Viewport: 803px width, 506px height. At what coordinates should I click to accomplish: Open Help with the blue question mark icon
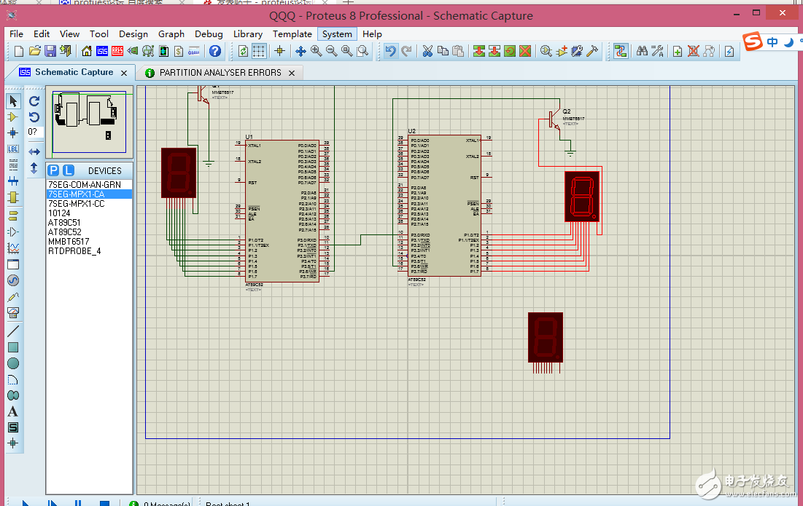[x=215, y=51]
